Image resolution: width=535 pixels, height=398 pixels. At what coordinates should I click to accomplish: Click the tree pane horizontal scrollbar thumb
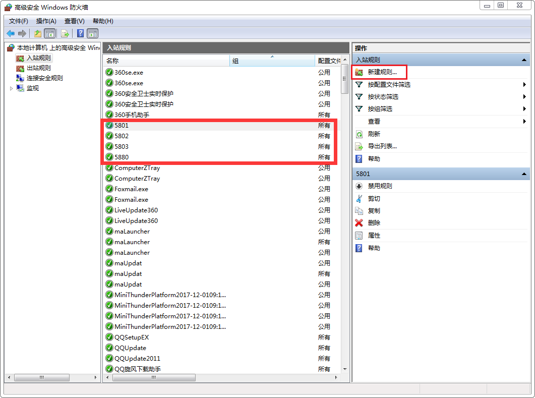[x=42, y=377]
